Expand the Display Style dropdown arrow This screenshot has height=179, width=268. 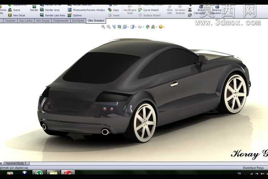tap(136, 27)
